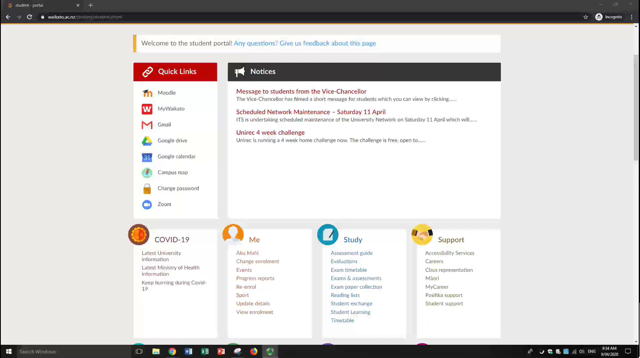Screen dimensions: 640x358
Task: Open Unirec 4 week challenge notice
Action: point(270,132)
